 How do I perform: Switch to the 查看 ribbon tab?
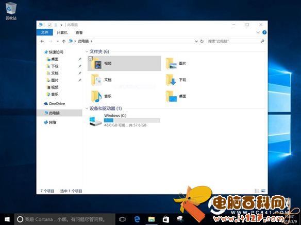click(79, 33)
